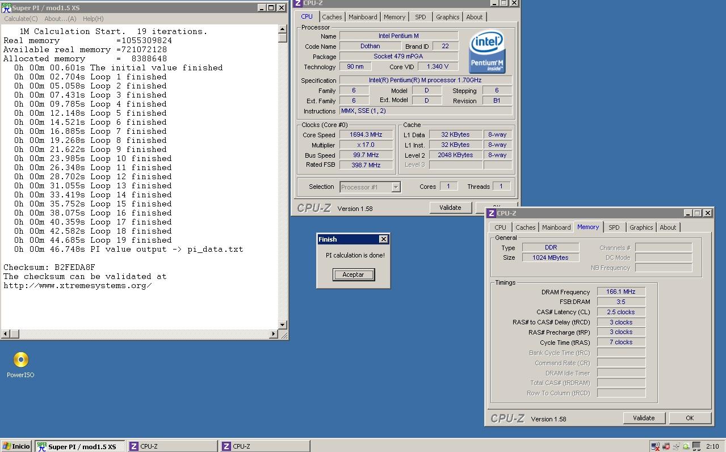Close the Finish dialog with its X button
726x452 pixels.
point(383,239)
